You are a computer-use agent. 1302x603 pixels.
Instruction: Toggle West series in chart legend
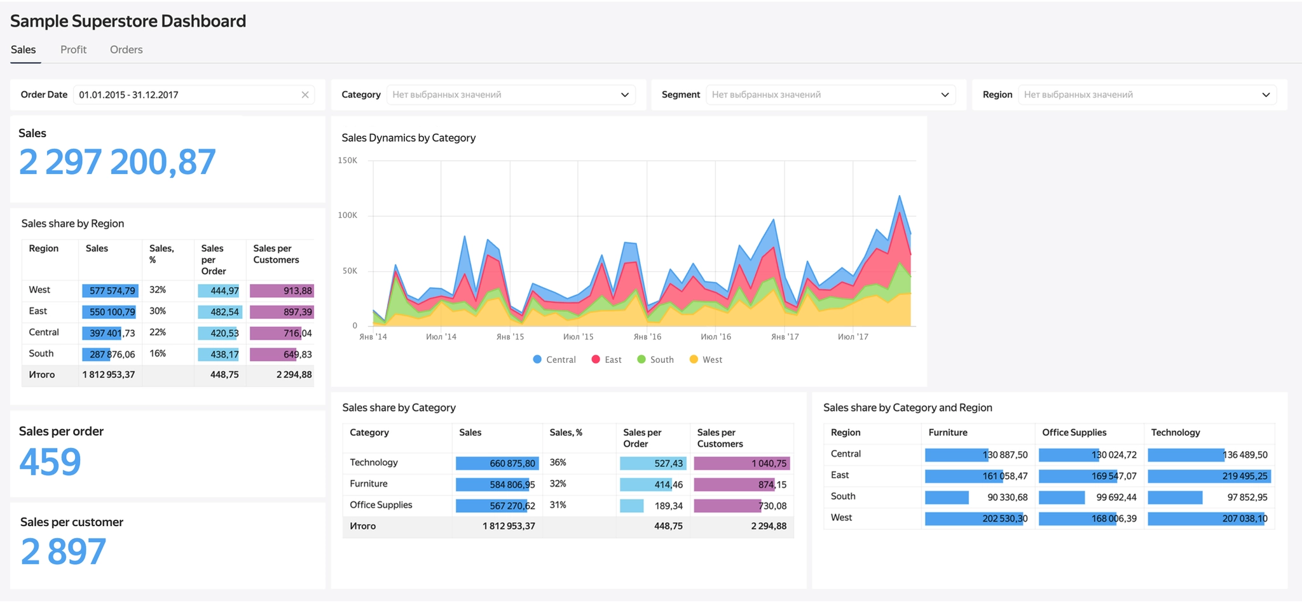coord(706,360)
